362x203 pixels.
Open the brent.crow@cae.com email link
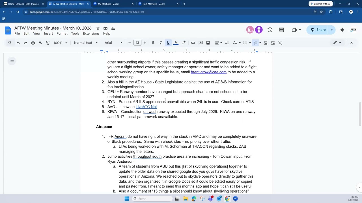click(209, 72)
